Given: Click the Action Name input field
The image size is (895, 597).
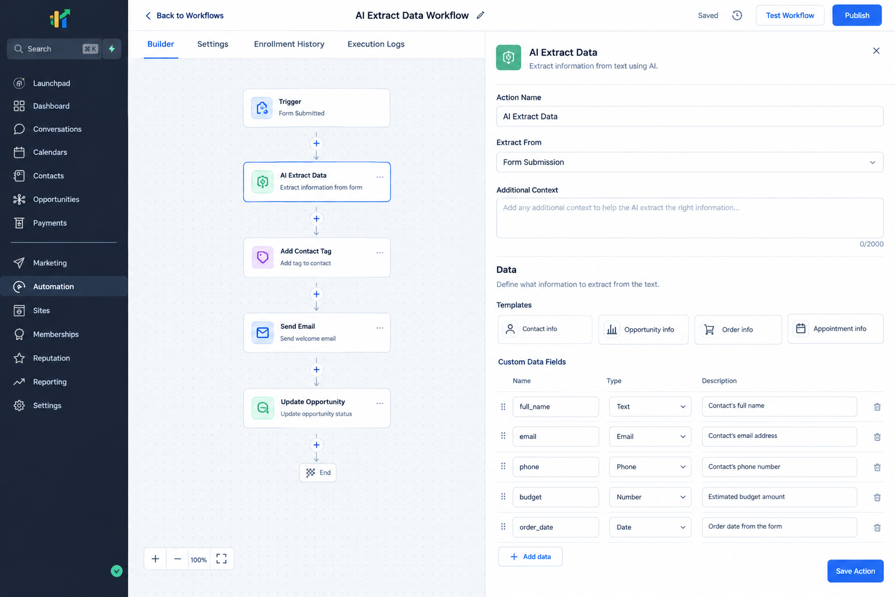Looking at the screenshot, I should point(690,117).
